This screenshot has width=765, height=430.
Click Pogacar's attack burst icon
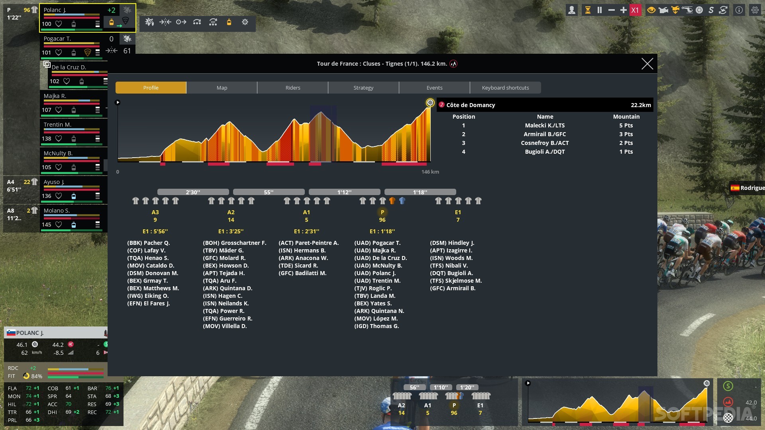[127, 39]
